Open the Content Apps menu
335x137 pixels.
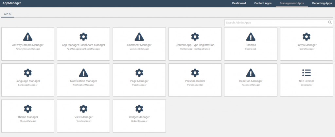(x=263, y=3)
